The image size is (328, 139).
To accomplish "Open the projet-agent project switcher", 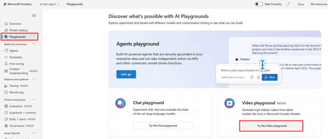I will 50,4.
